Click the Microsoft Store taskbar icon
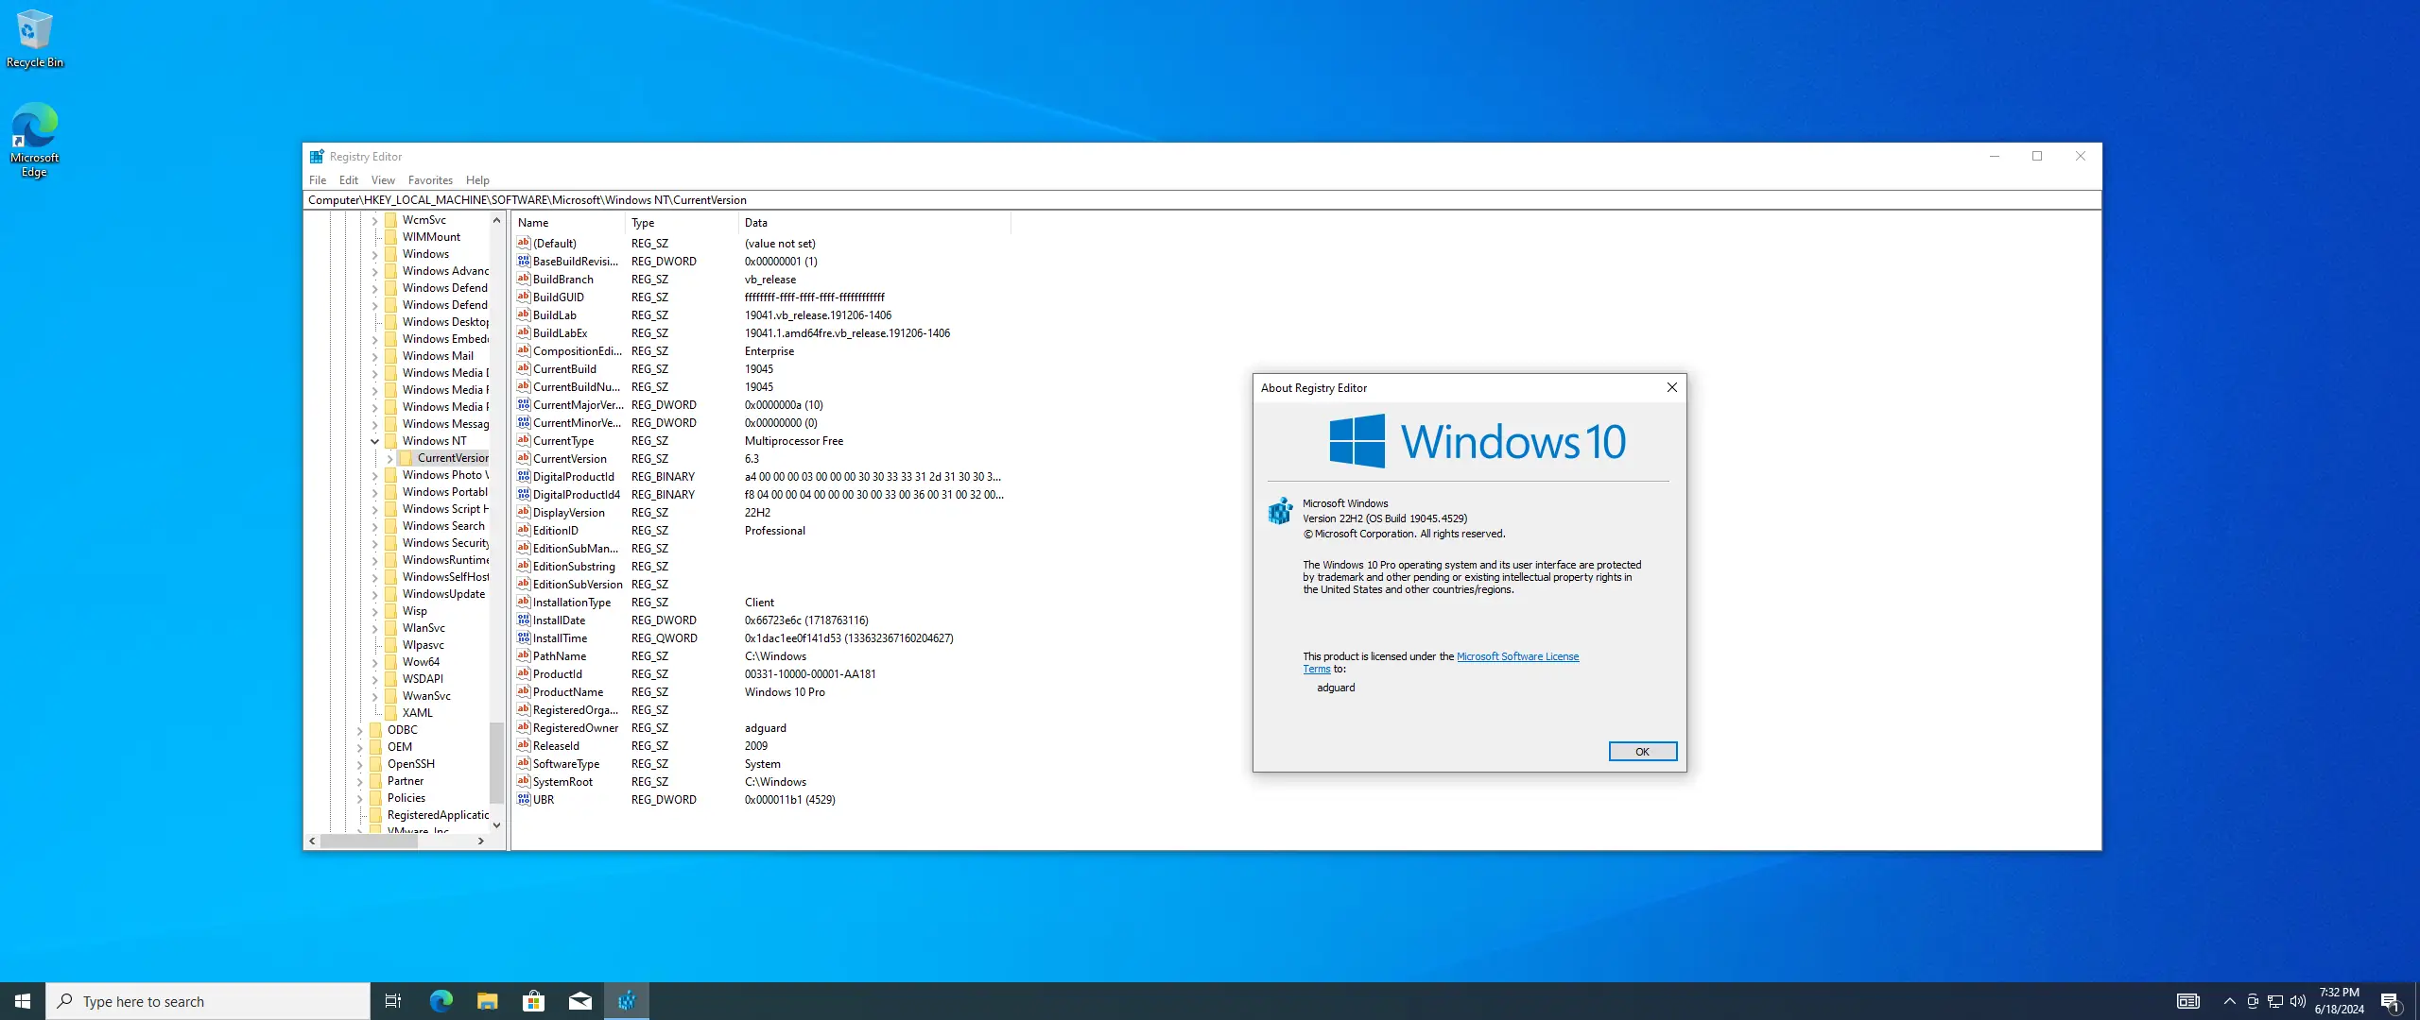Viewport: 2420px width, 1020px height. pos(533,1001)
